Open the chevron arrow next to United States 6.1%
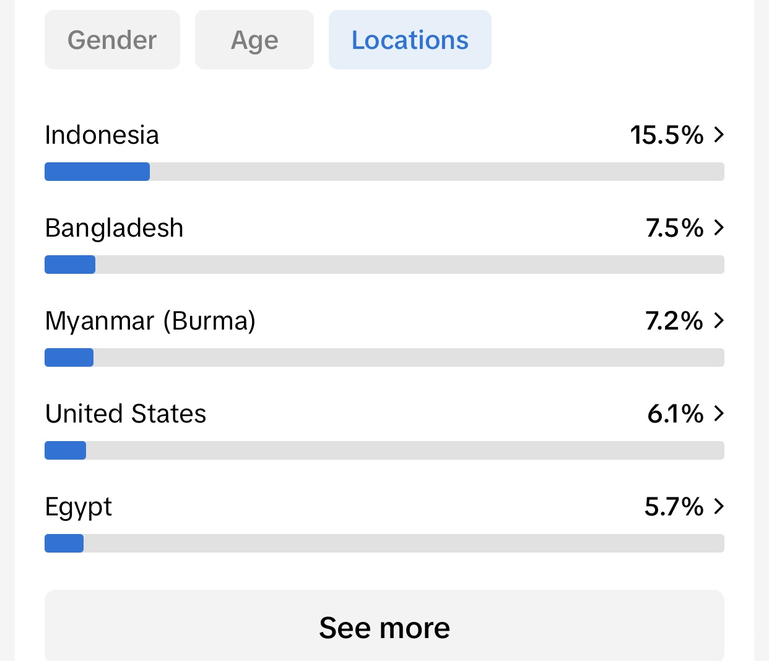769x661 pixels. [x=719, y=413]
